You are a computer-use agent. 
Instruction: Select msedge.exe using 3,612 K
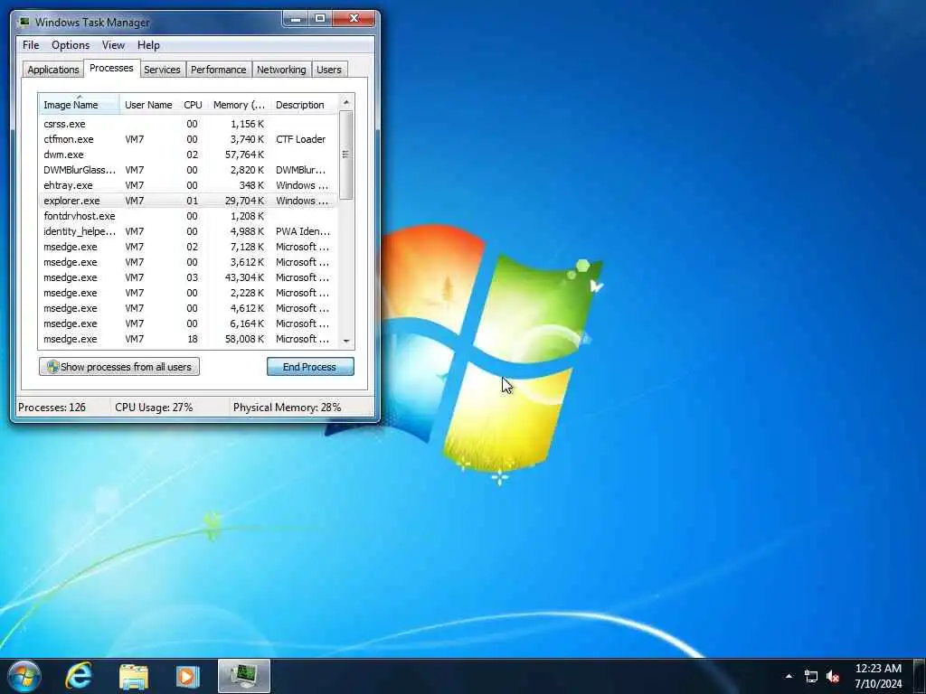tap(188, 262)
